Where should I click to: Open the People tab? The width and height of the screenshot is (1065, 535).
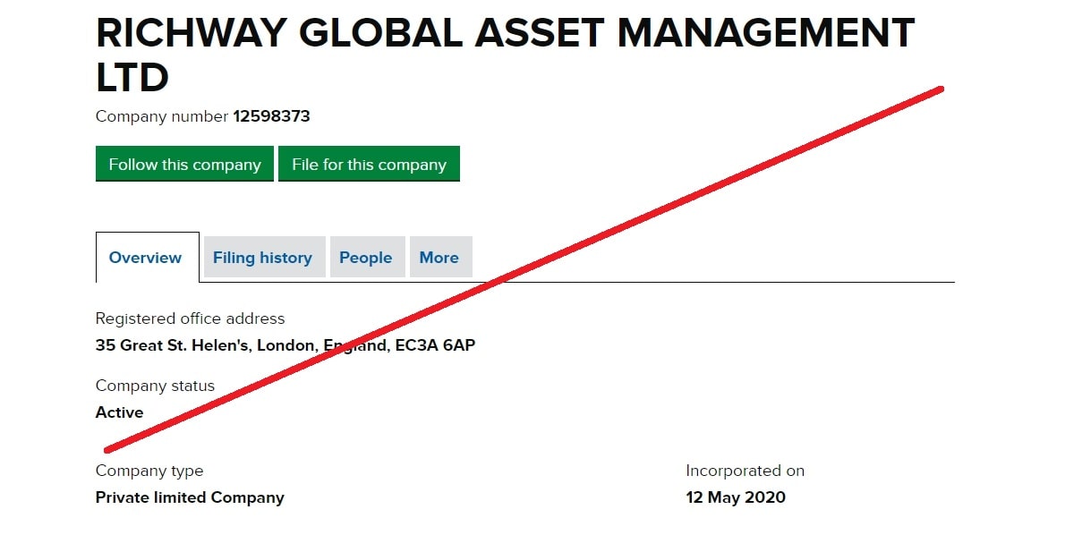click(365, 258)
